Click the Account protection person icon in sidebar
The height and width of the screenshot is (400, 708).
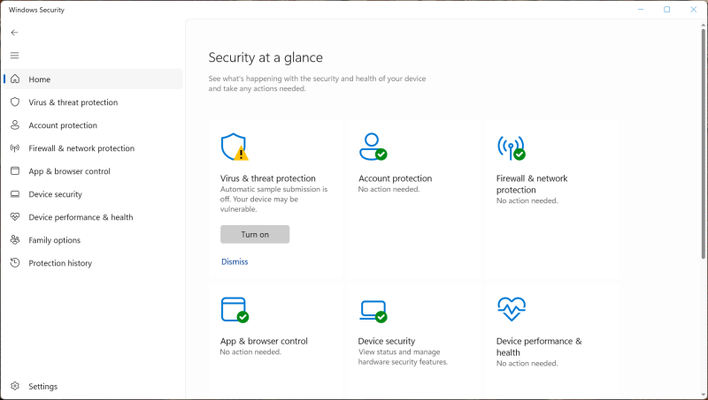(15, 125)
